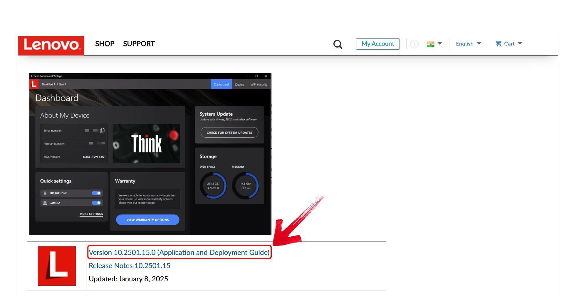564x296 pixels.
Task: Open Release Notes 10.2501.15 link
Action: (130, 266)
